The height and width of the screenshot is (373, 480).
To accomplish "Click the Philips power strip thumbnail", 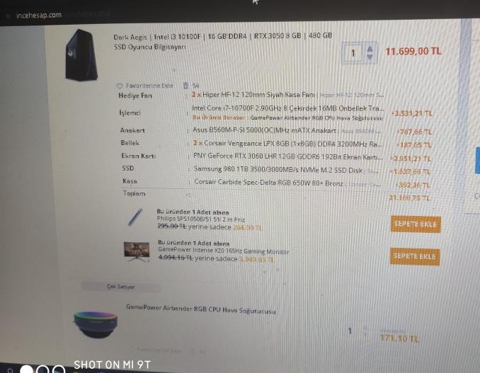I will click(135, 217).
